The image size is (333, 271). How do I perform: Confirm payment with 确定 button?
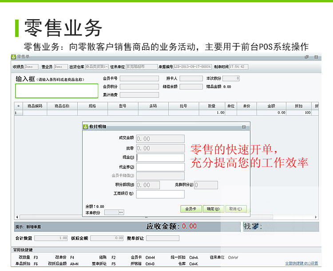(x=213, y=209)
